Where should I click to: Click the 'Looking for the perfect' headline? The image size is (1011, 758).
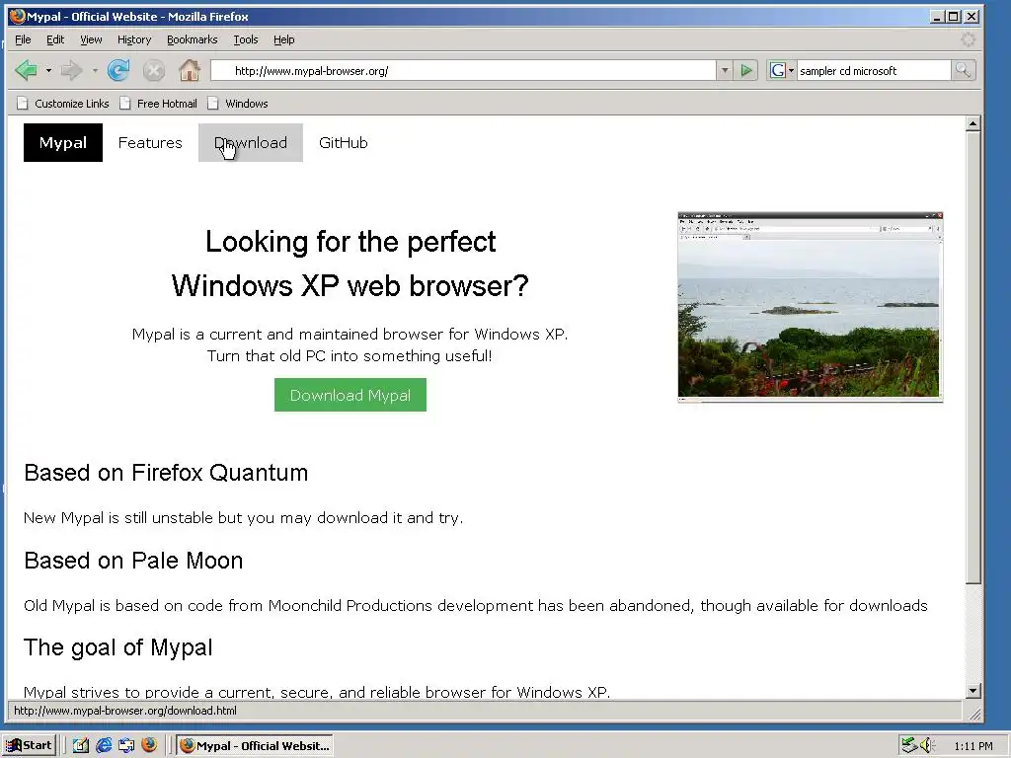pos(350,243)
